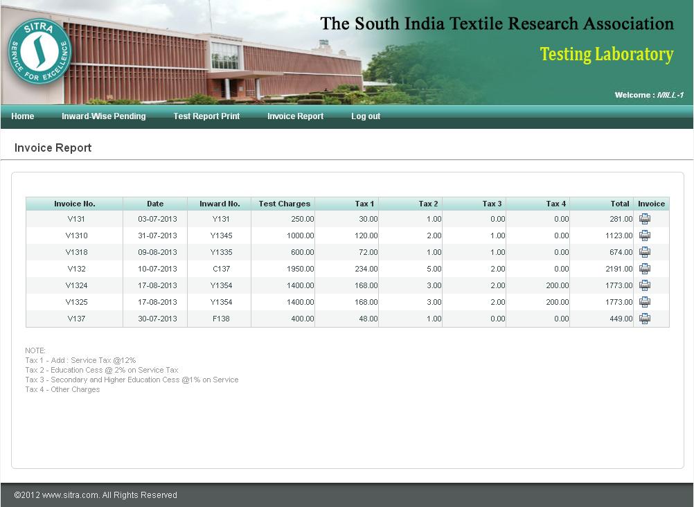Log out from the navigation bar
694x507 pixels.
pos(366,116)
